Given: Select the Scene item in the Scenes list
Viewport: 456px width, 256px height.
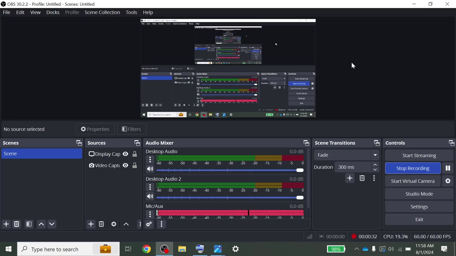Looking at the screenshot, I should pyautogui.click(x=41, y=154).
